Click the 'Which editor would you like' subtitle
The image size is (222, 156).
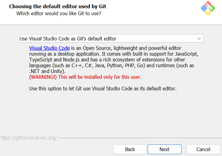[x=58, y=13]
